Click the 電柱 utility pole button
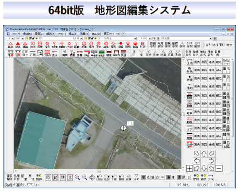This screenshot has width=238, height=191. (x=222, y=45)
